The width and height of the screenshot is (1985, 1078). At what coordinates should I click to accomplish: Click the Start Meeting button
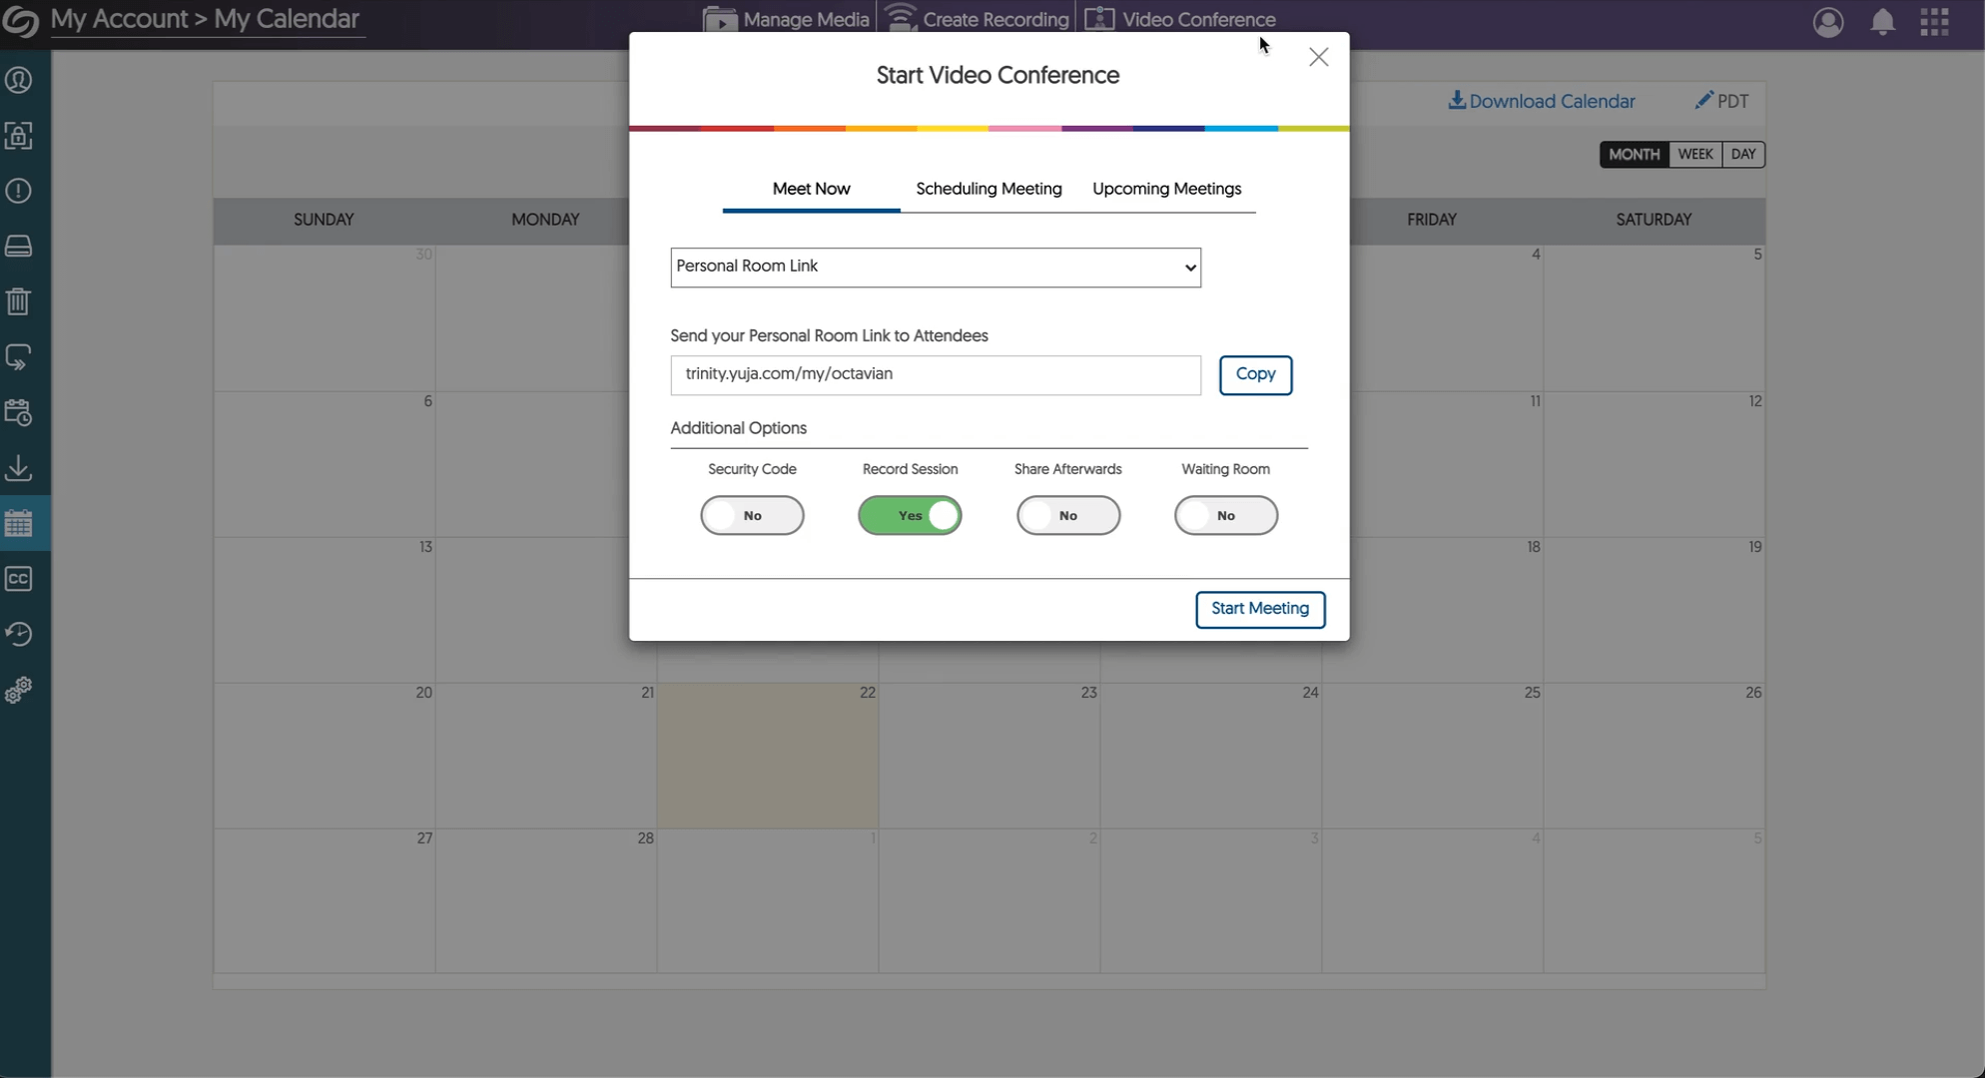(1260, 609)
